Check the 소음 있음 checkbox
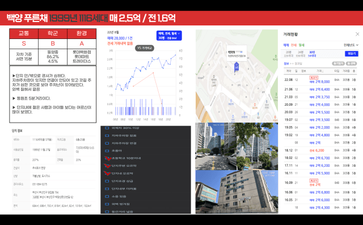 [107, 196]
